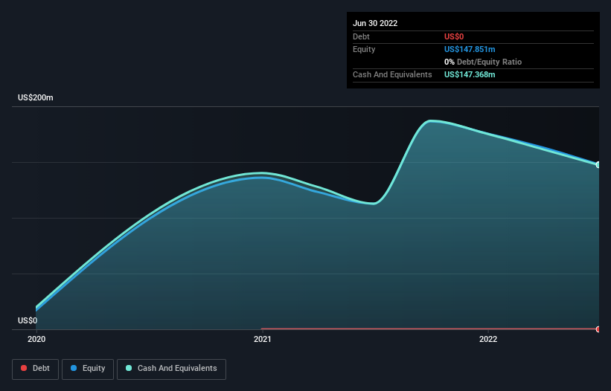611x391 pixels.
Task: Toggle the Equity series legend button
Action: tap(88, 369)
